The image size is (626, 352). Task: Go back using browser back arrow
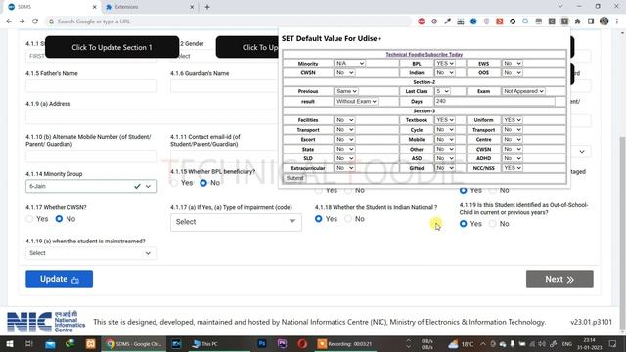coord(9,22)
